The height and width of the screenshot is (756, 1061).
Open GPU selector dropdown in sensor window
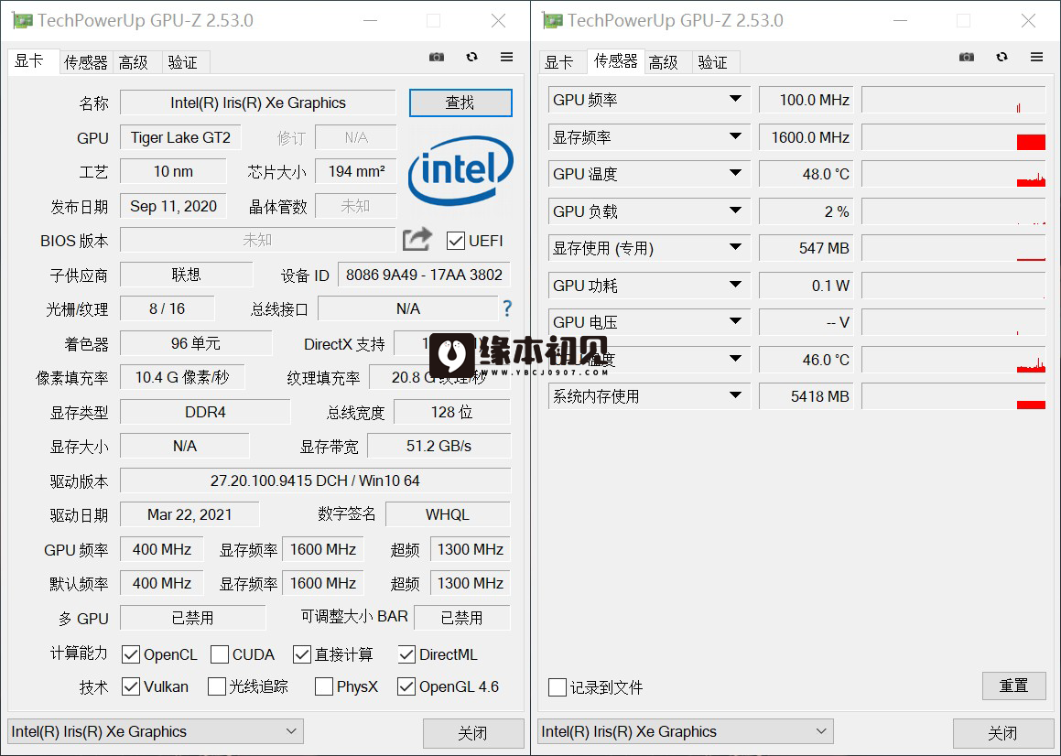(686, 731)
